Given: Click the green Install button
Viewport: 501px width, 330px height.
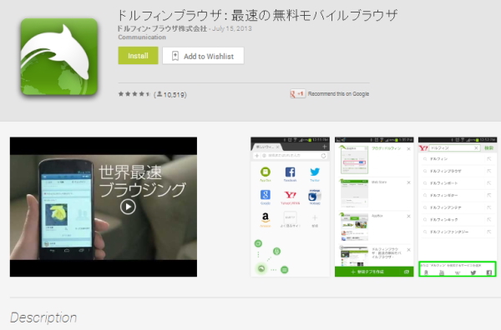Looking at the screenshot, I should click(x=138, y=56).
